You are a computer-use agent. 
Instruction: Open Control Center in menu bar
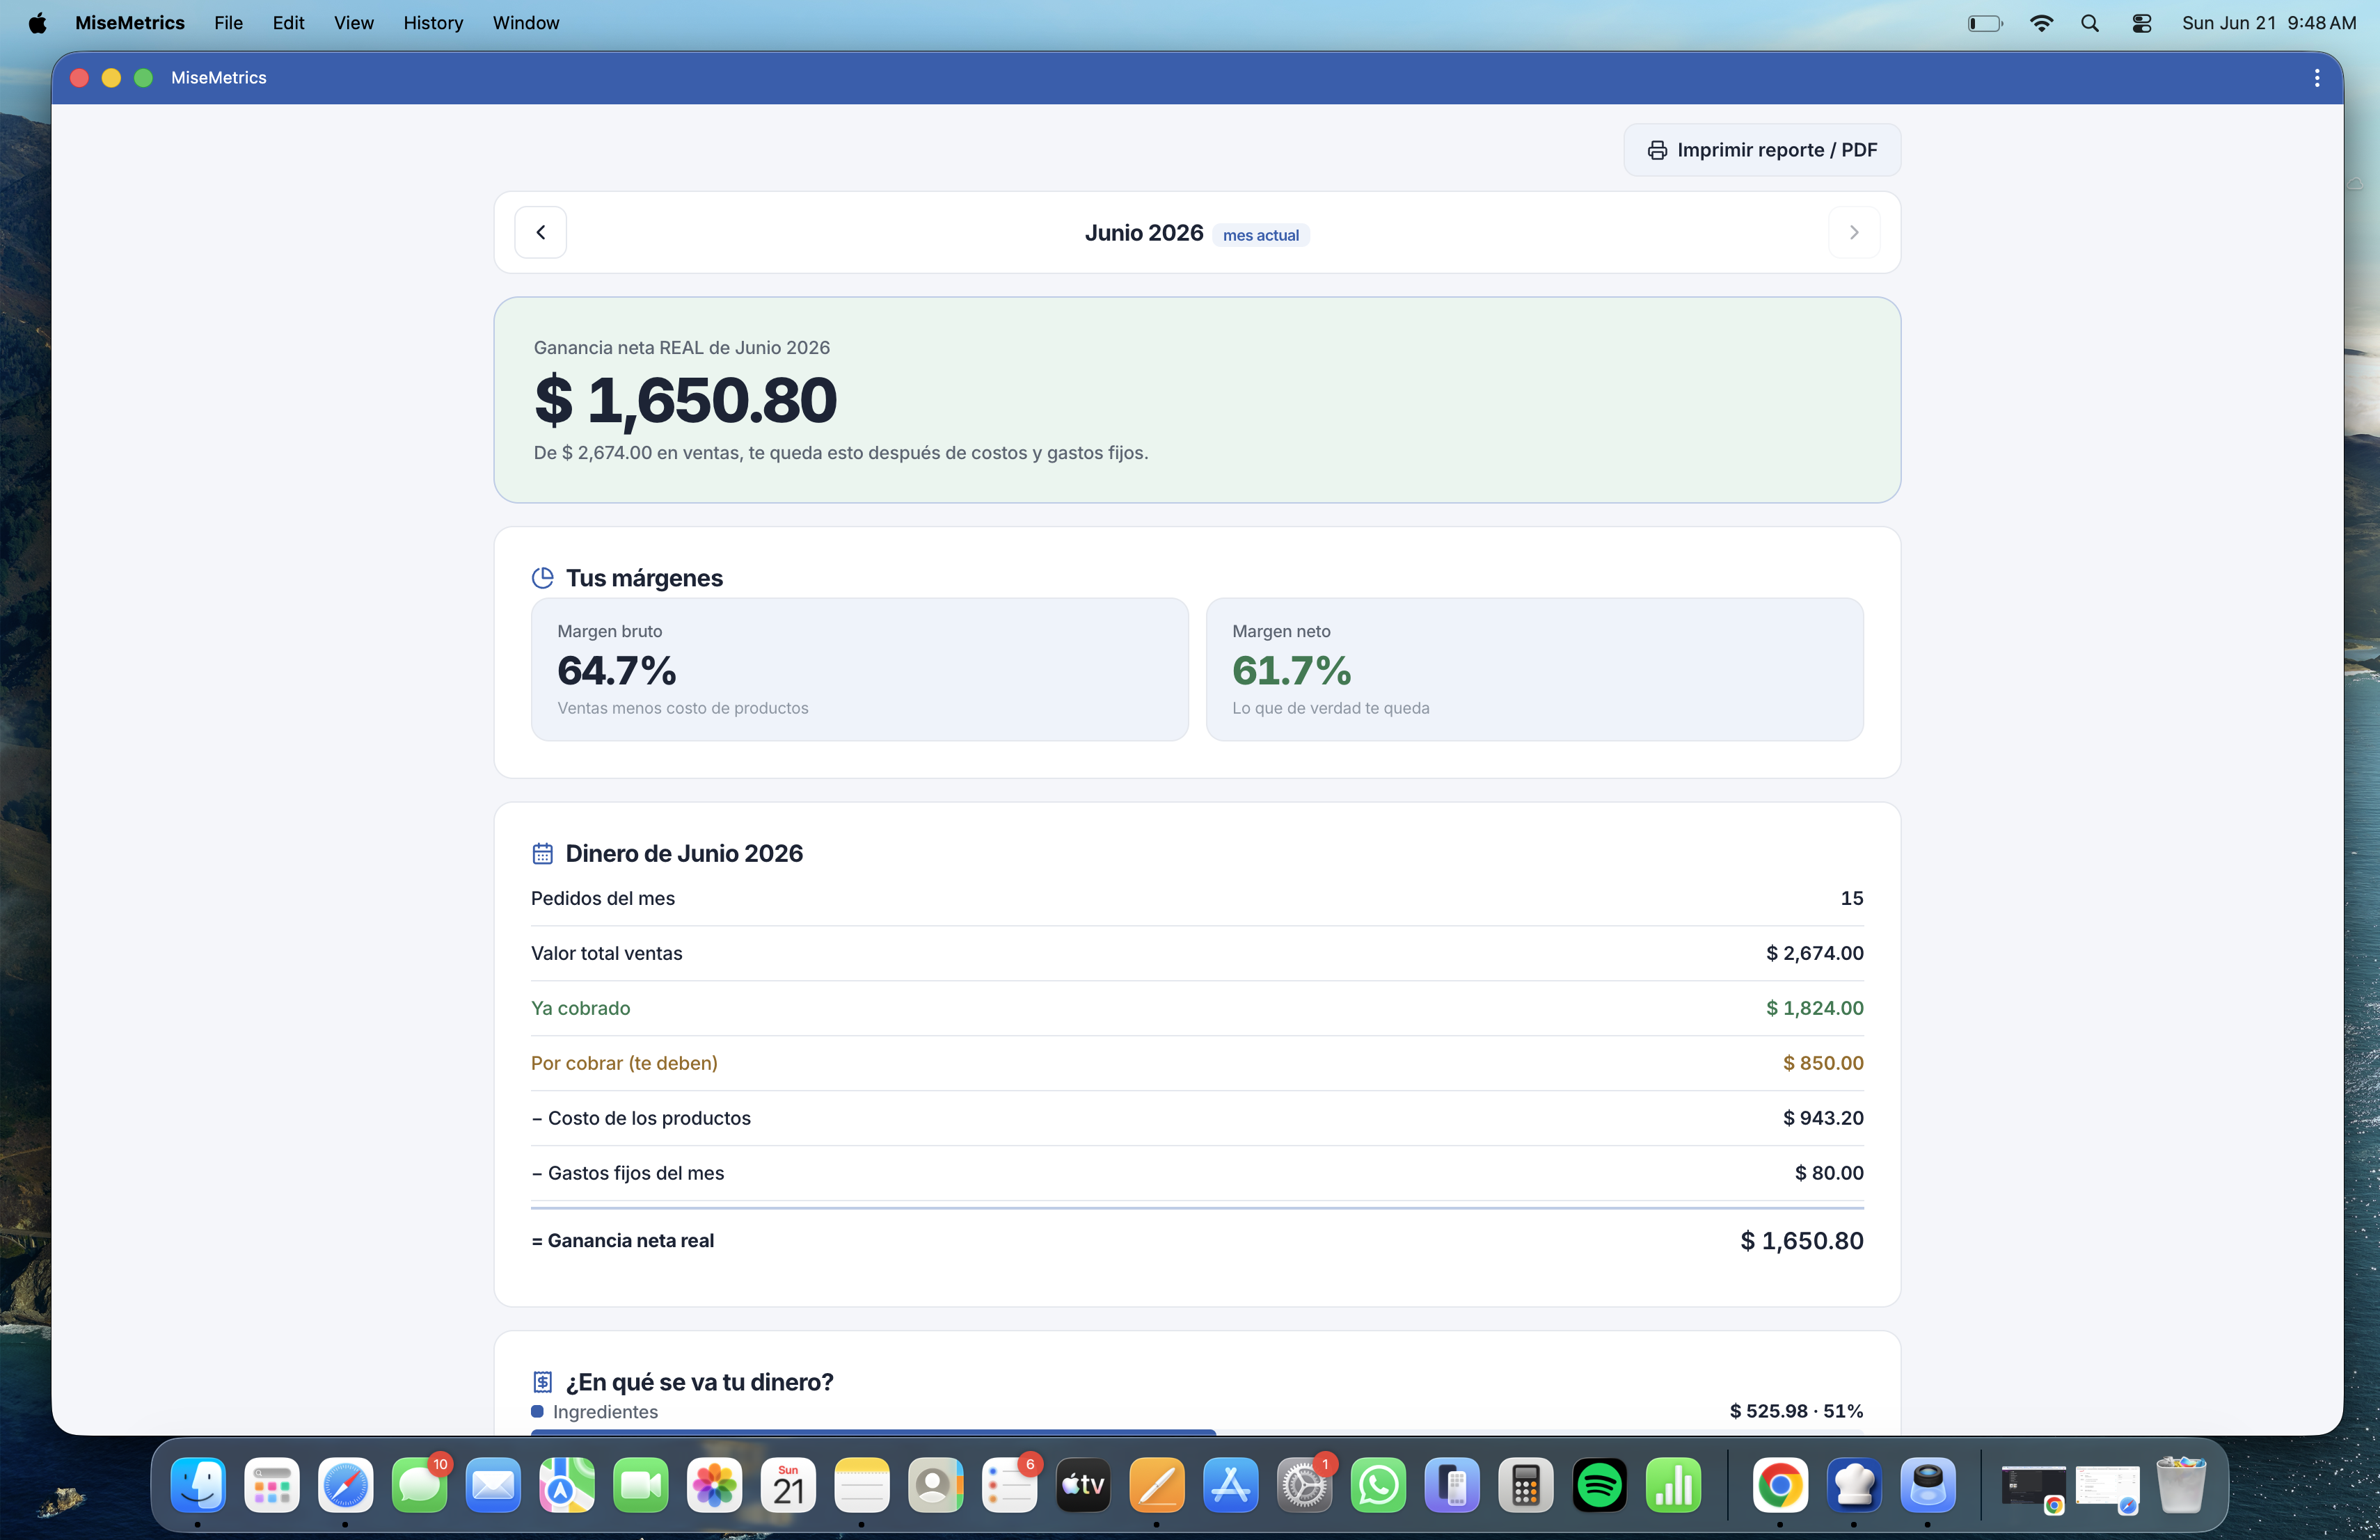(2141, 23)
